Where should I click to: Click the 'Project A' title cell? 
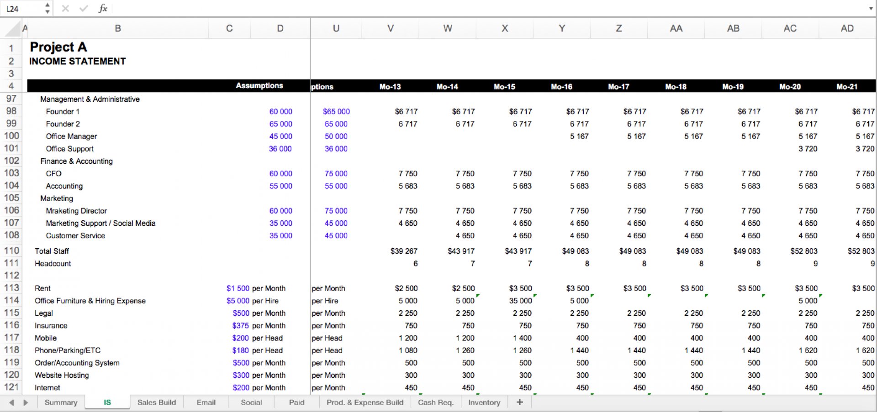[58, 47]
